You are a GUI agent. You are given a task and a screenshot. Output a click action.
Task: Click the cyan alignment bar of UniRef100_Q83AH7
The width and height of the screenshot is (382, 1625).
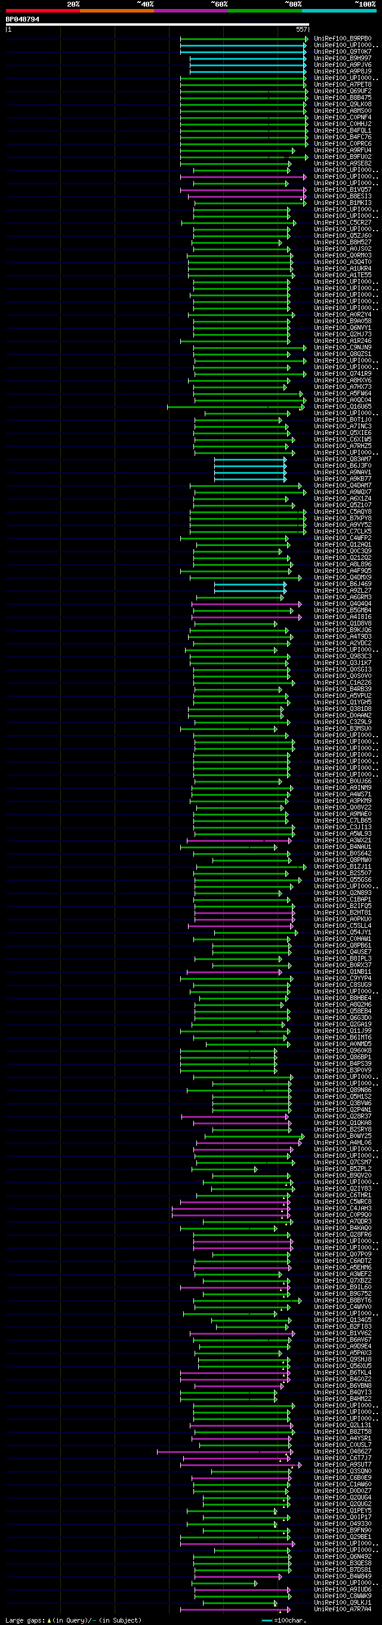point(250,459)
